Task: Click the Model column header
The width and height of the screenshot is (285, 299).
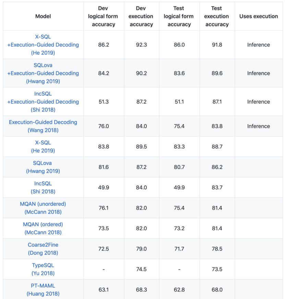Action: coord(43,16)
